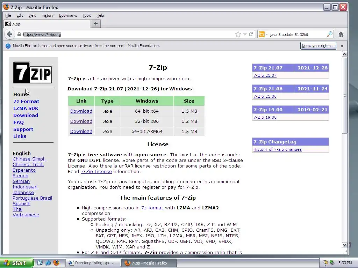Go back with the browser back arrow
This screenshot has width=358, height=268.
pos(9,35)
